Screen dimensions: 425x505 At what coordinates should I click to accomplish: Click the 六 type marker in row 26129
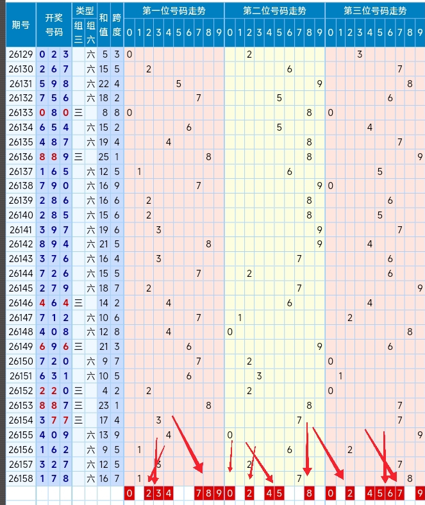91,54
